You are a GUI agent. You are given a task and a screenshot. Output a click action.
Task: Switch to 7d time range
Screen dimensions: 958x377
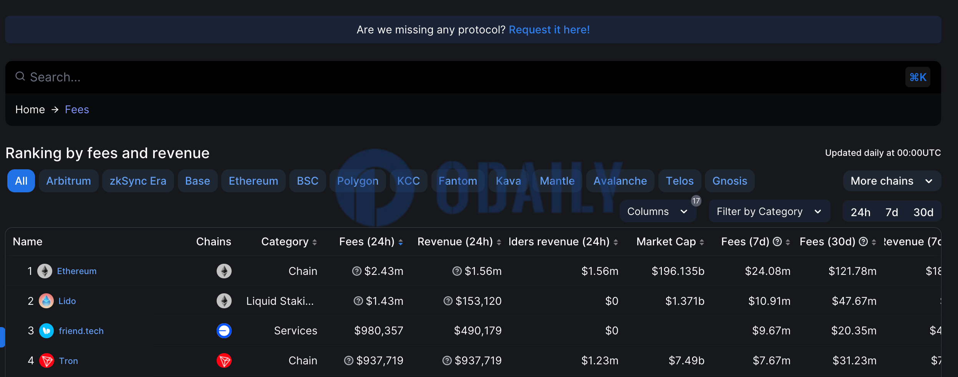(892, 212)
